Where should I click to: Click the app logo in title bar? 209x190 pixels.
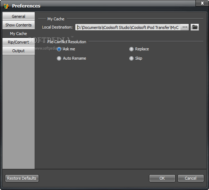(6, 6)
